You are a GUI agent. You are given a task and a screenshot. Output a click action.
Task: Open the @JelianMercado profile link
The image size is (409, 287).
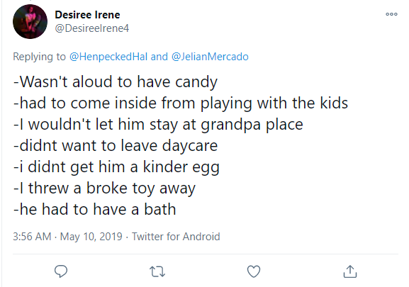(210, 57)
